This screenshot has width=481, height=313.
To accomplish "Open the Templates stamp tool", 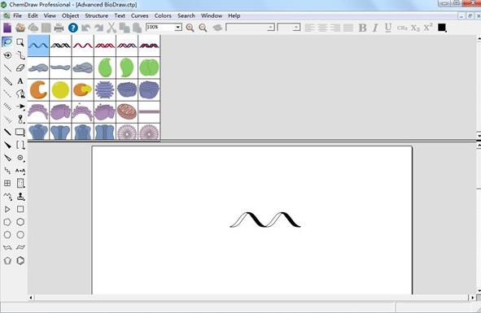I will click(20, 196).
